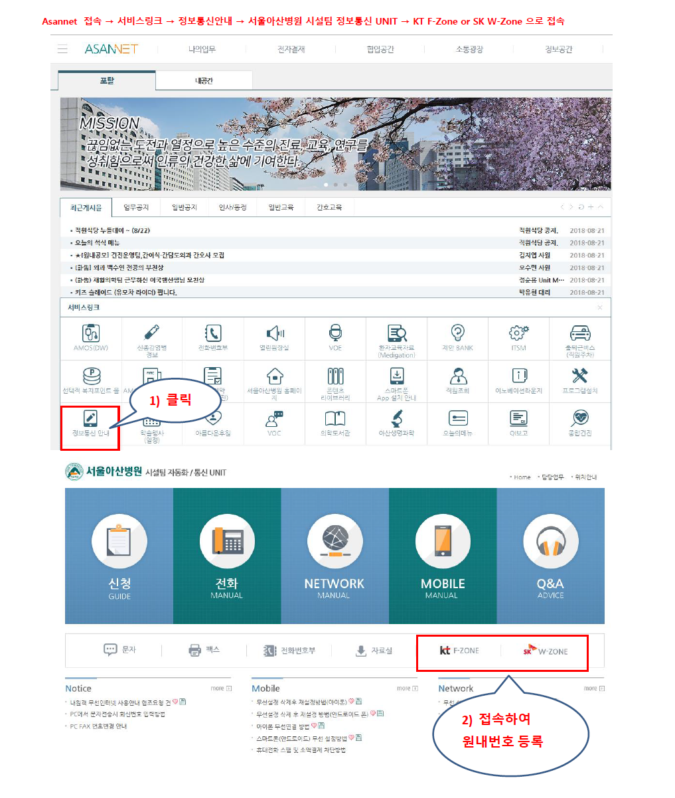Open the 협업공간 menu
675x798 pixels.
coord(380,49)
